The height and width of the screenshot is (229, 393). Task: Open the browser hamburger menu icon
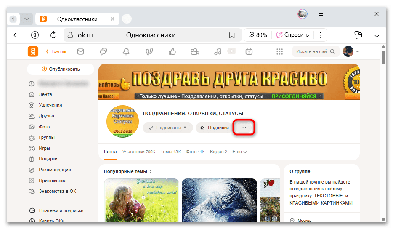click(x=321, y=14)
